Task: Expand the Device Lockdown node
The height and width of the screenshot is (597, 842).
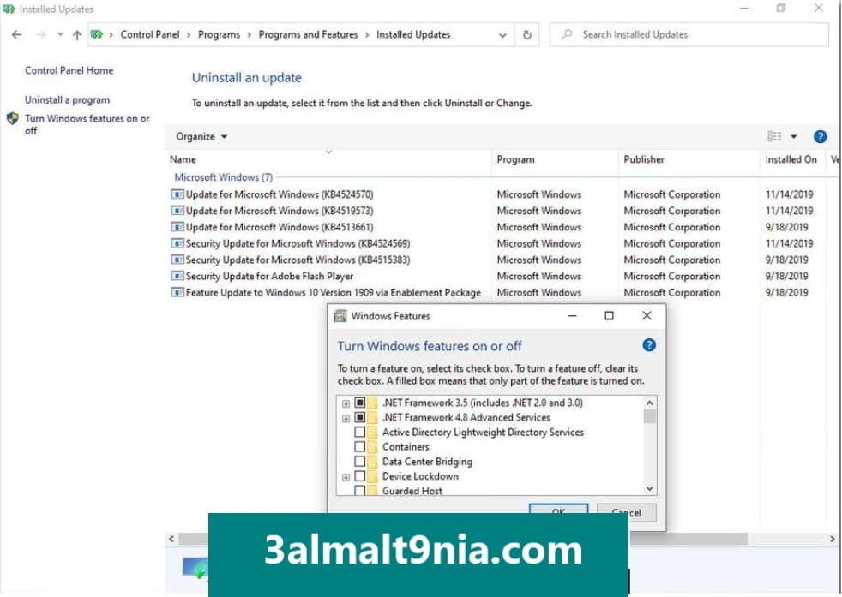Action: (346, 477)
